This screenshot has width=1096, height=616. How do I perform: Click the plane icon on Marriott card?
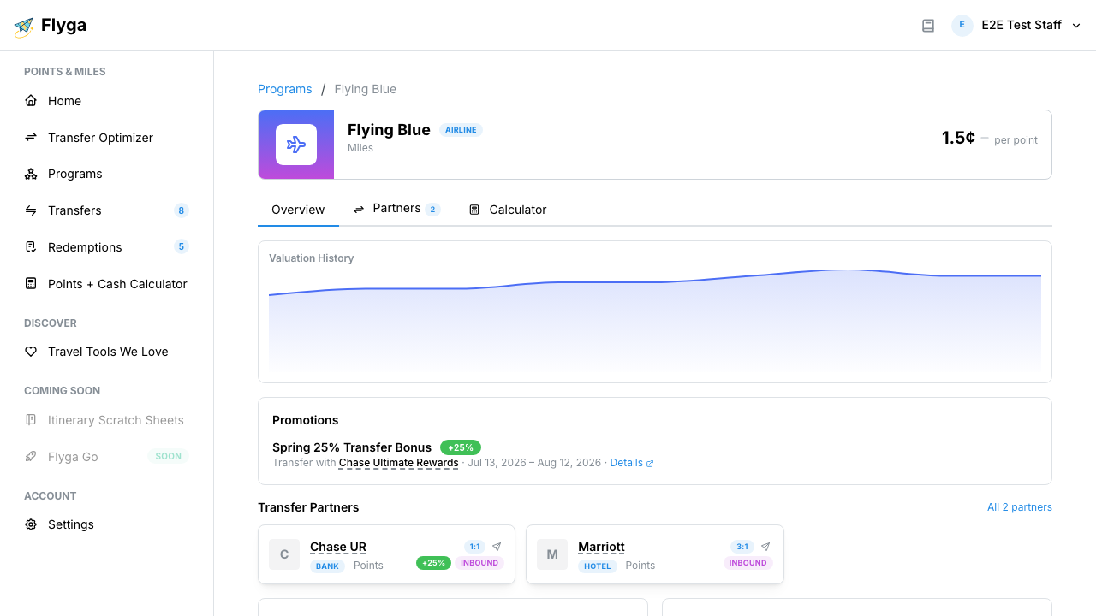pyautogui.click(x=765, y=547)
